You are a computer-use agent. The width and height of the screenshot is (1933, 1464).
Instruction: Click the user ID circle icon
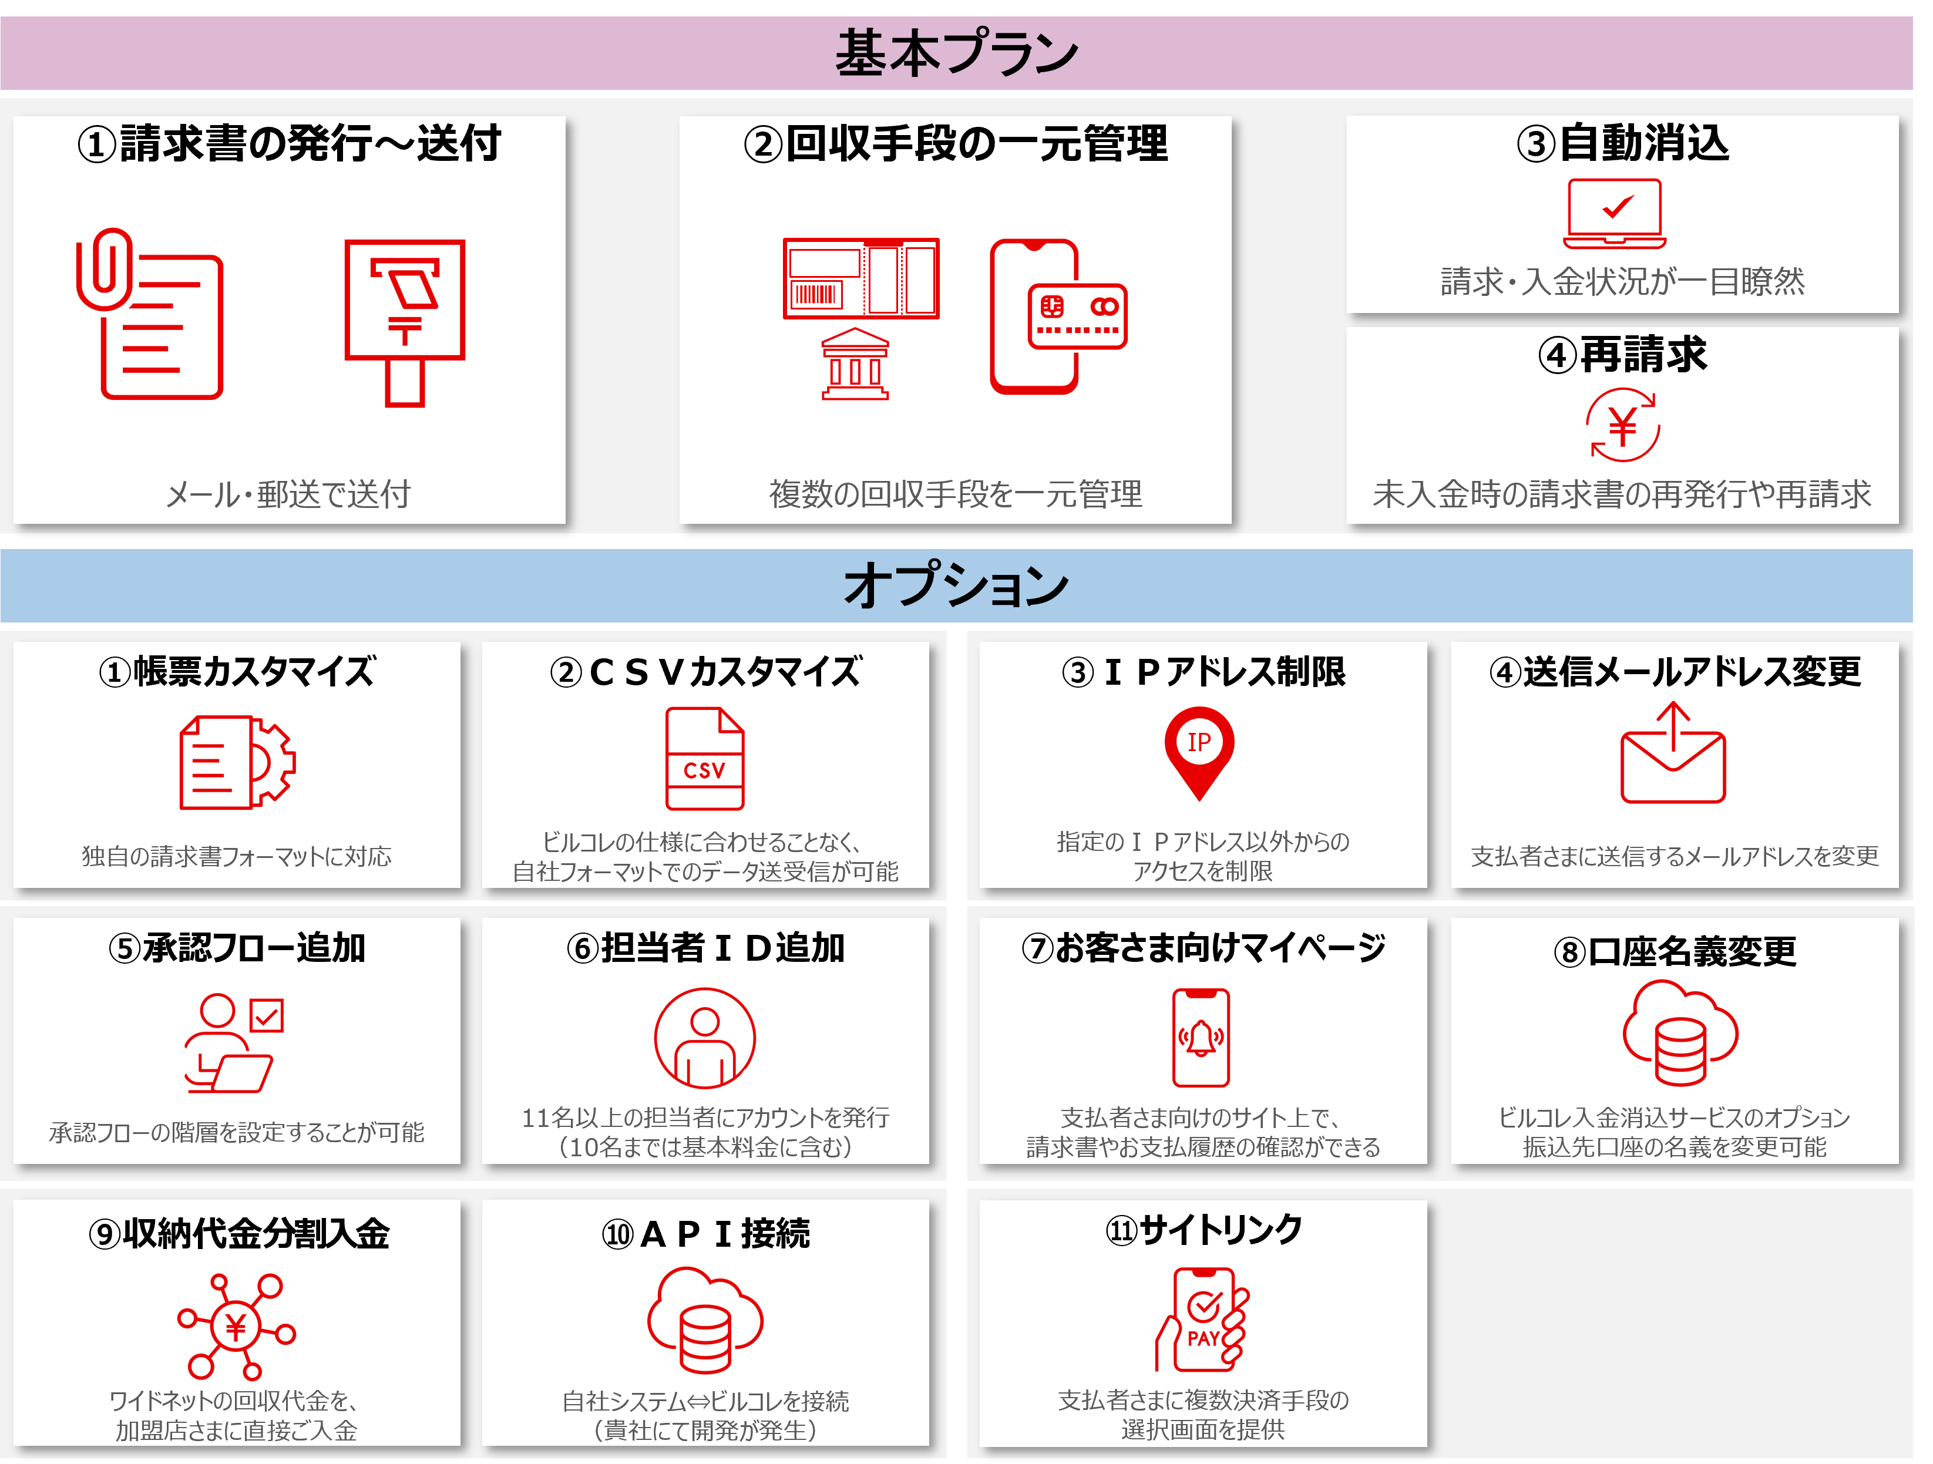tap(704, 1038)
